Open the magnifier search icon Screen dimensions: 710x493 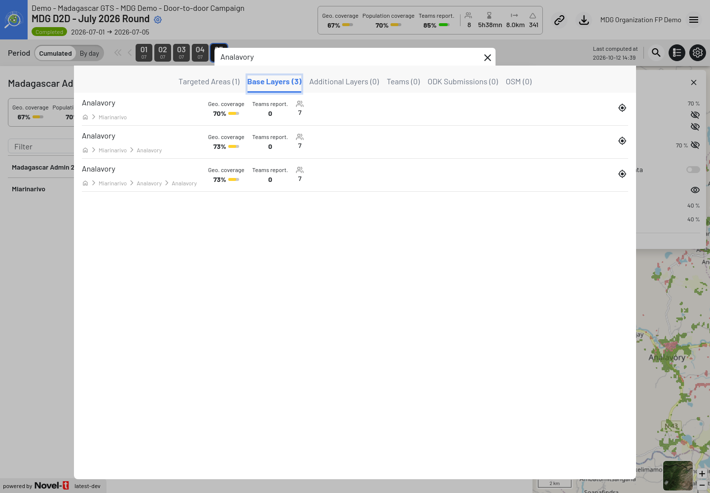tap(656, 53)
